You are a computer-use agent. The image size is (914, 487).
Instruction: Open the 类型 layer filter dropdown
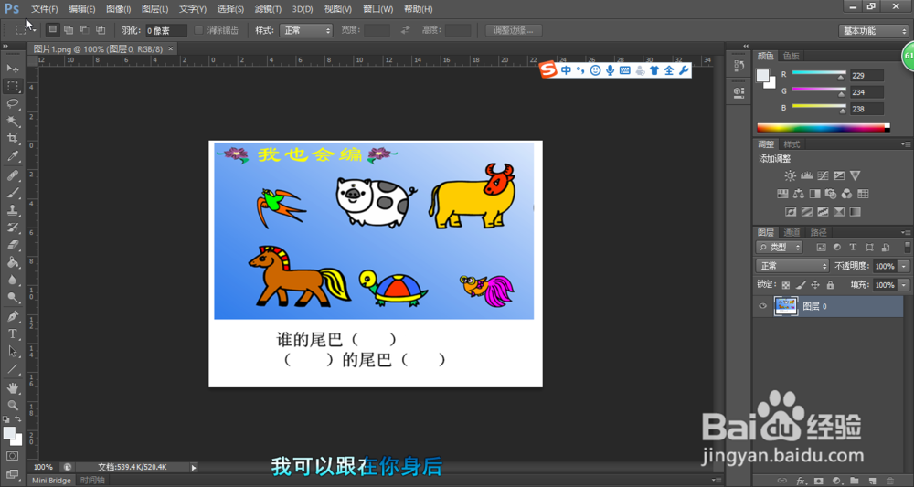click(780, 248)
